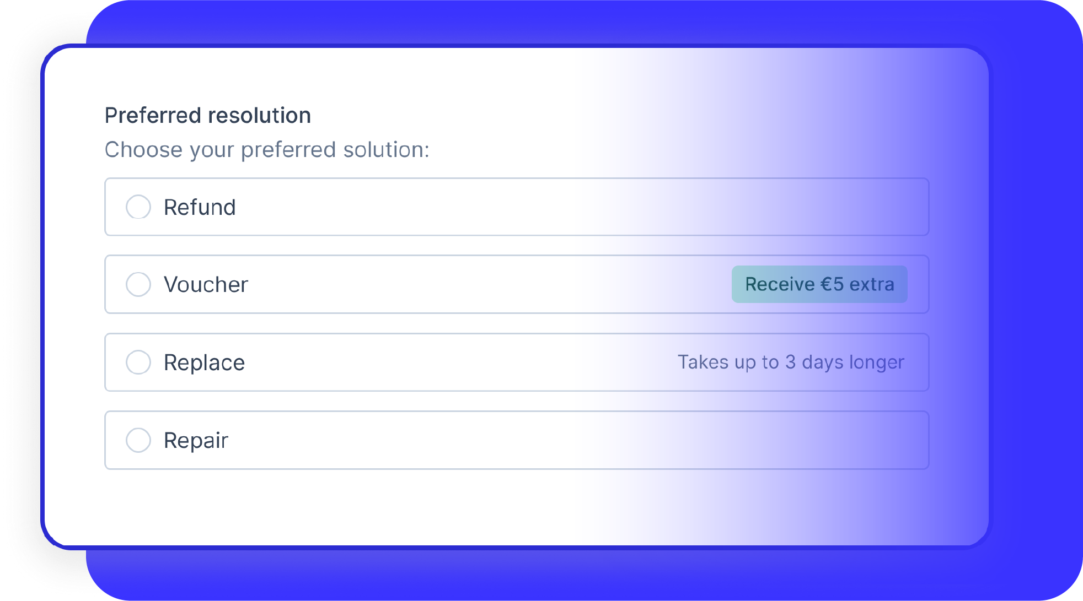Click the "Repair" option label
The height and width of the screenshot is (601, 1083).
point(196,441)
